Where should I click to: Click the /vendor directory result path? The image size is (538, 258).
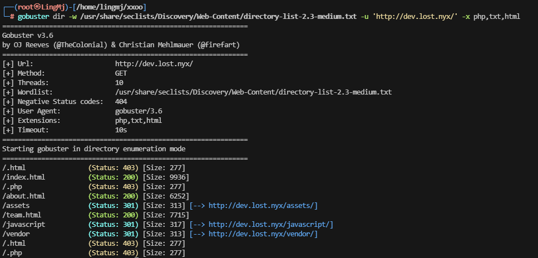coord(16,234)
